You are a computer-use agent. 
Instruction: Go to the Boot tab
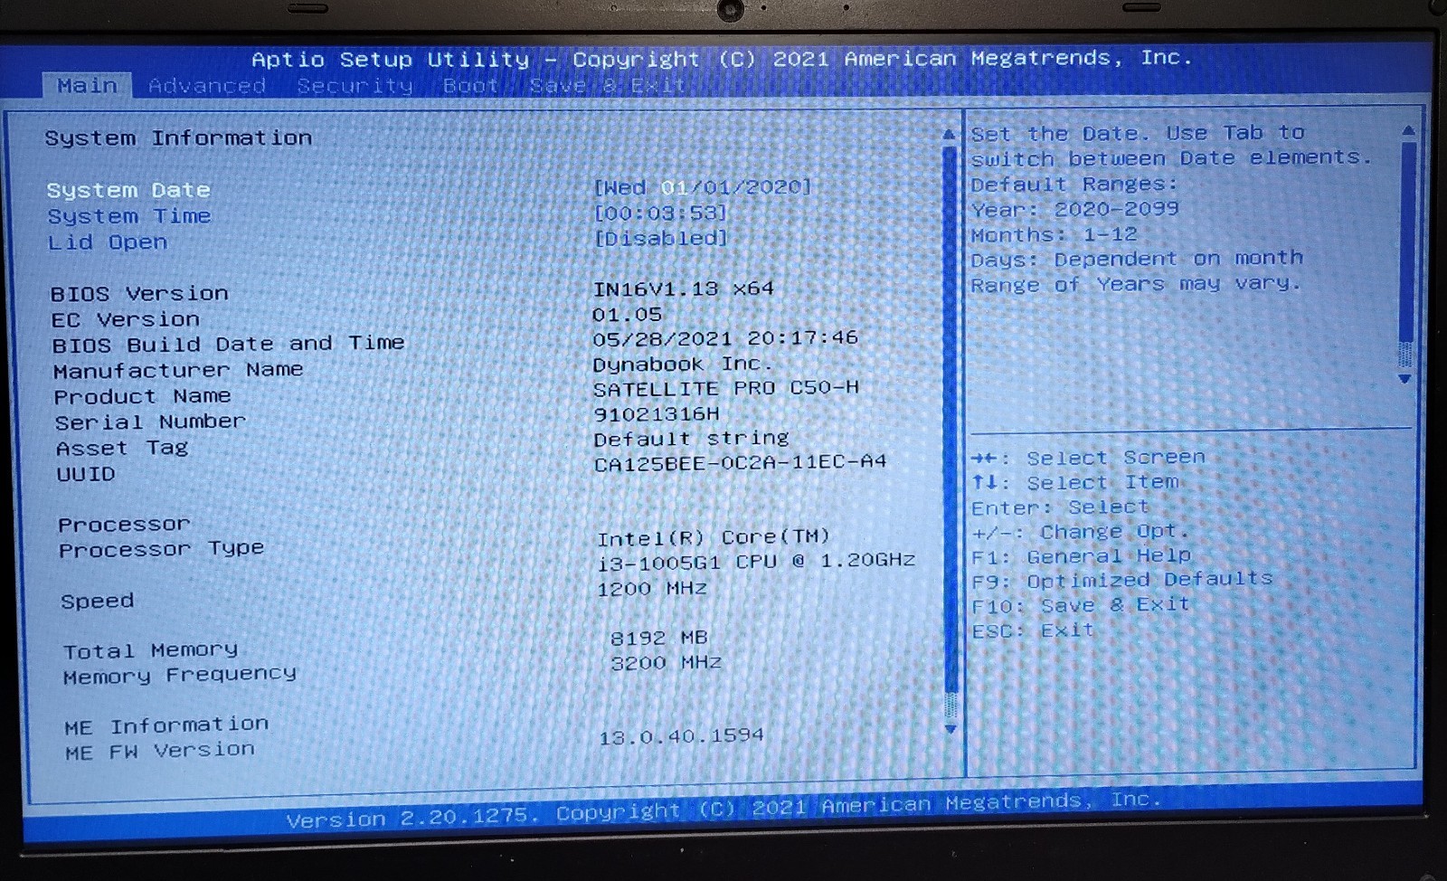470,86
